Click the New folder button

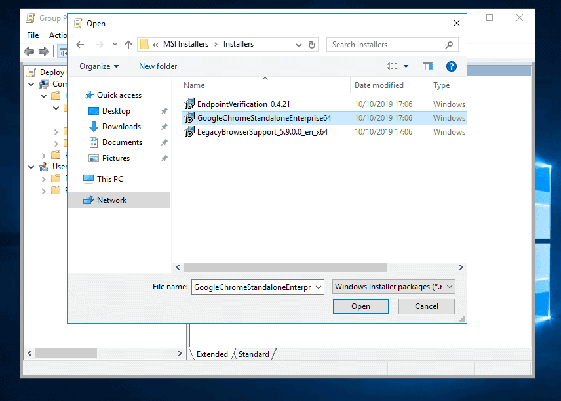158,66
